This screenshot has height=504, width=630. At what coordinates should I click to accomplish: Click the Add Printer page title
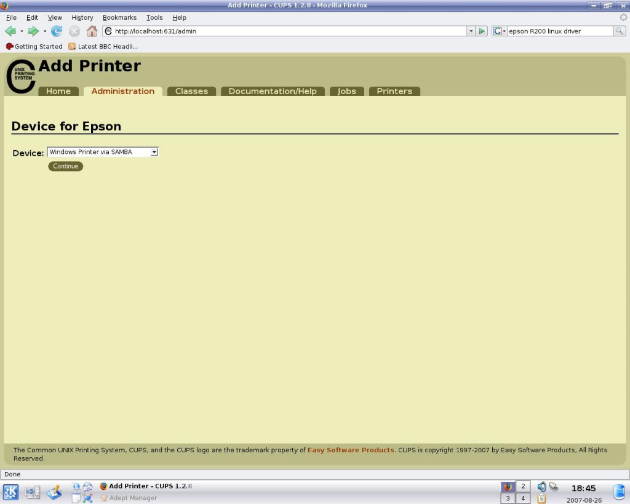90,66
